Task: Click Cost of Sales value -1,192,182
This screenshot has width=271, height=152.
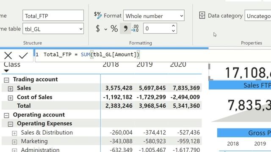Action: [118, 97]
